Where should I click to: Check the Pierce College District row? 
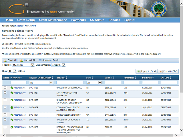5,114
